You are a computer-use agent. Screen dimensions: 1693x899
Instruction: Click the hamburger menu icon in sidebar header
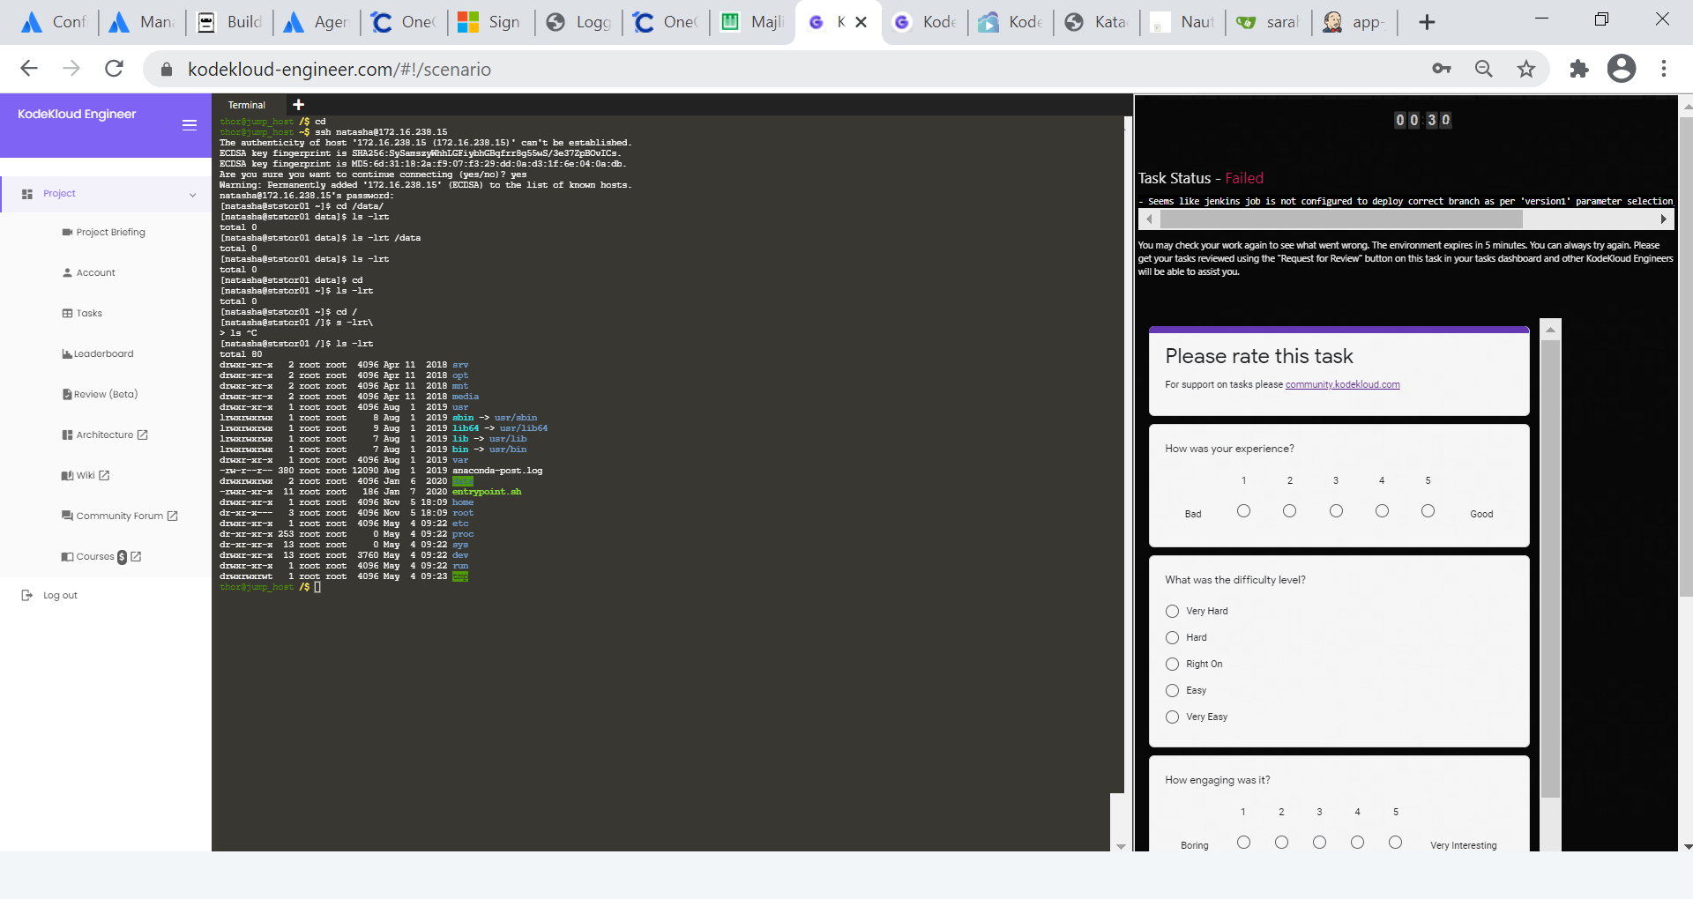[189, 125]
